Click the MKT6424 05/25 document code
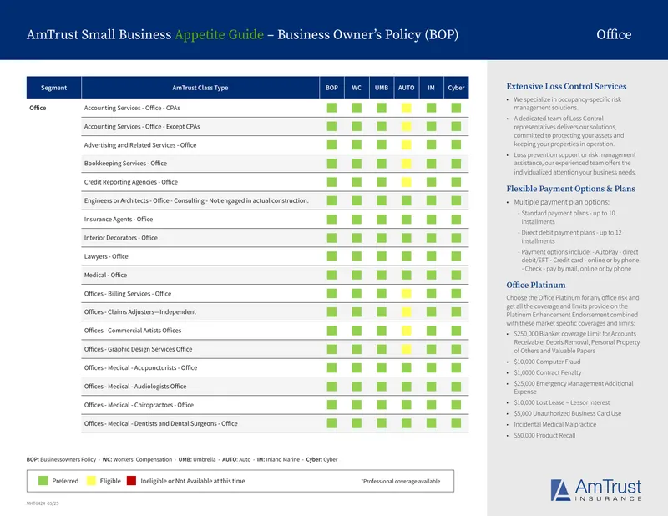The width and height of the screenshot is (668, 516). point(43,503)
